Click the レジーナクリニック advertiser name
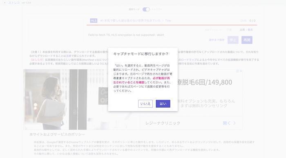Screen dimensions: 286x158 [x=163, y=123]
